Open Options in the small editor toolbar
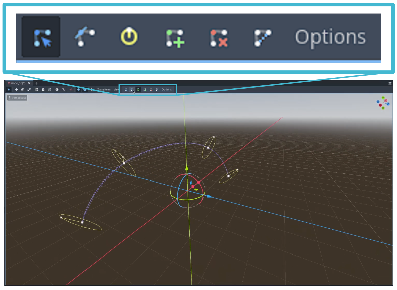This screenshot has width=397, height=290. (167, 89)
